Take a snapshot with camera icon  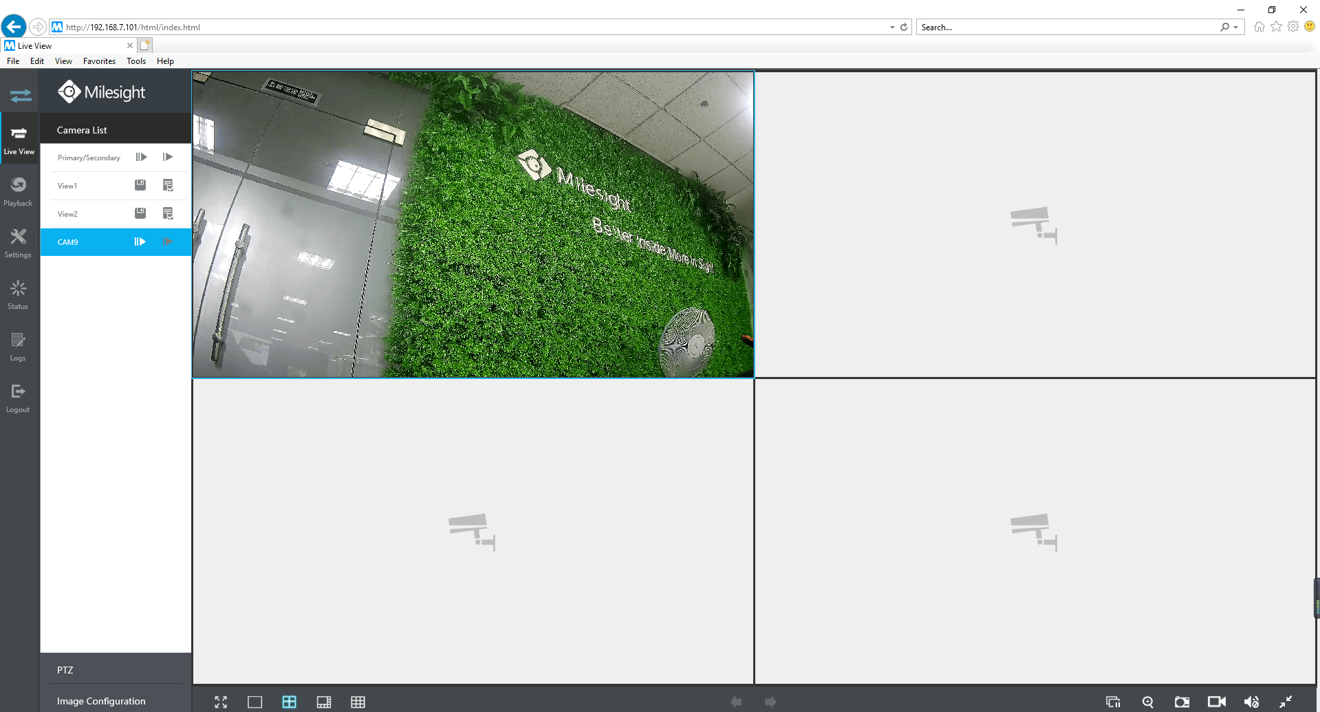click(1182, 702)
